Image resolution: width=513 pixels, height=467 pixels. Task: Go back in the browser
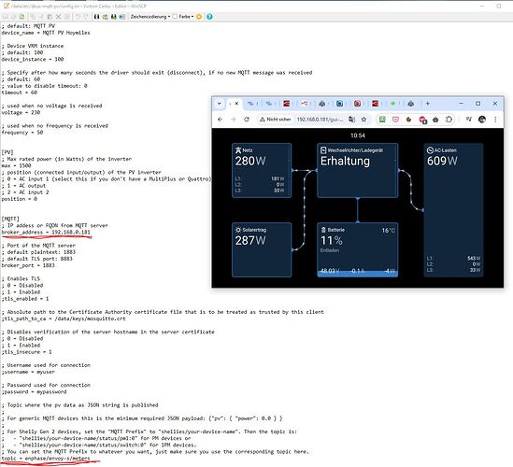tap(221, 120)
